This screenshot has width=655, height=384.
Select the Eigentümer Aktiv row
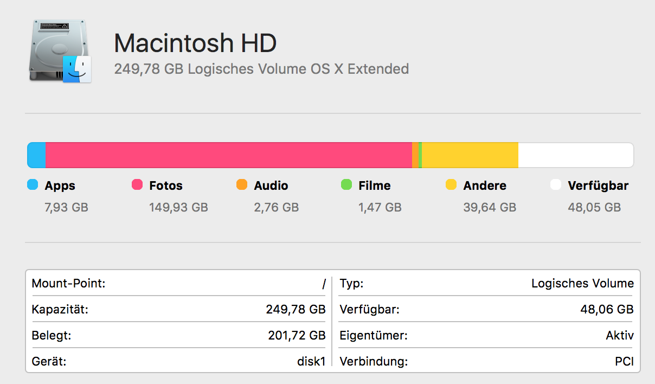pyautogui.click(x=486, y=335)
